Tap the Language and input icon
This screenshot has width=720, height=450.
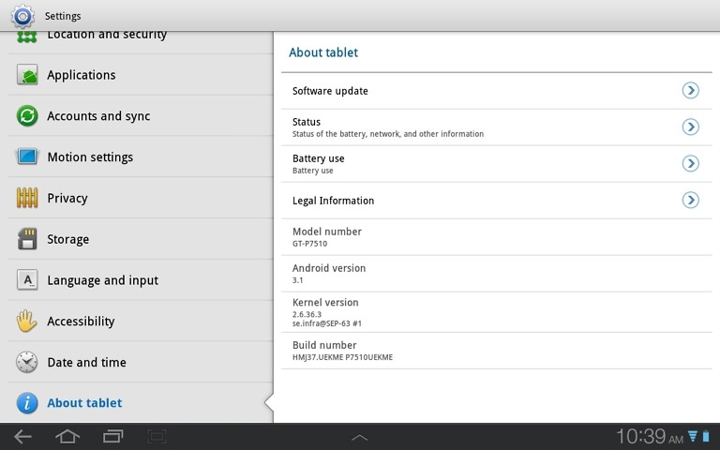tap(28, 280)
